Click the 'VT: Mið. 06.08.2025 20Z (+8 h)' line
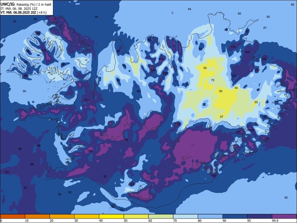Screen dimensions: 297x223 point(23,12)
